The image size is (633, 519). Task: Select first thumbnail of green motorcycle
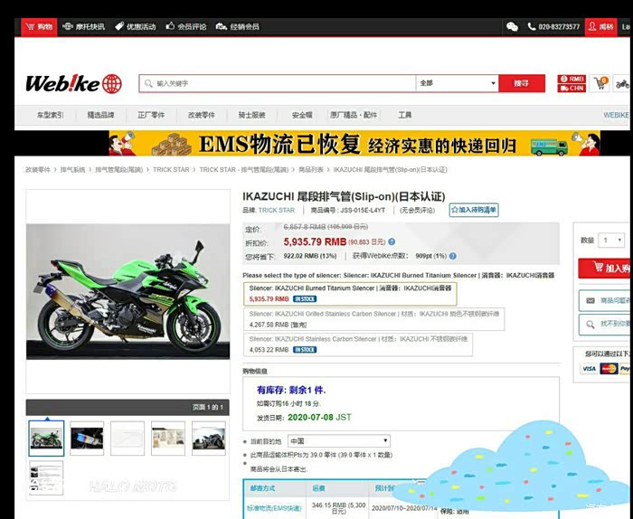[46, 439]
